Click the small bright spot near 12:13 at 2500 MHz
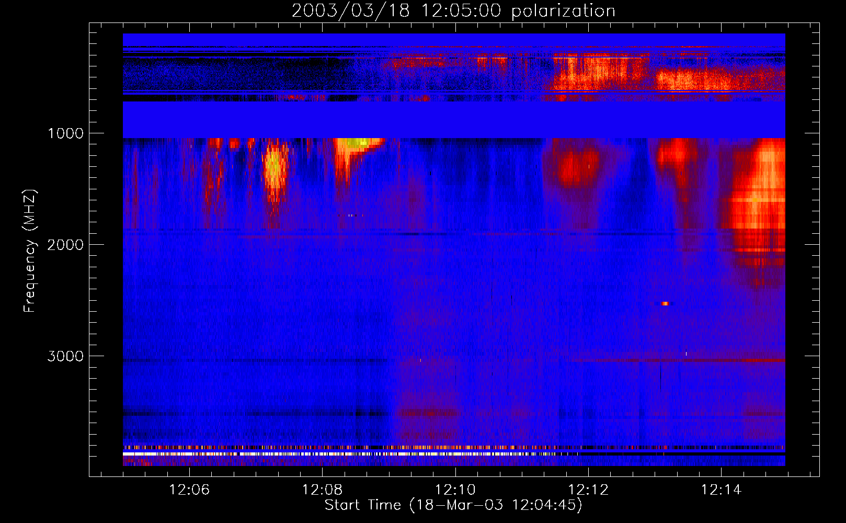The width and height of the screenshot is (846, 523). point(665,303)
